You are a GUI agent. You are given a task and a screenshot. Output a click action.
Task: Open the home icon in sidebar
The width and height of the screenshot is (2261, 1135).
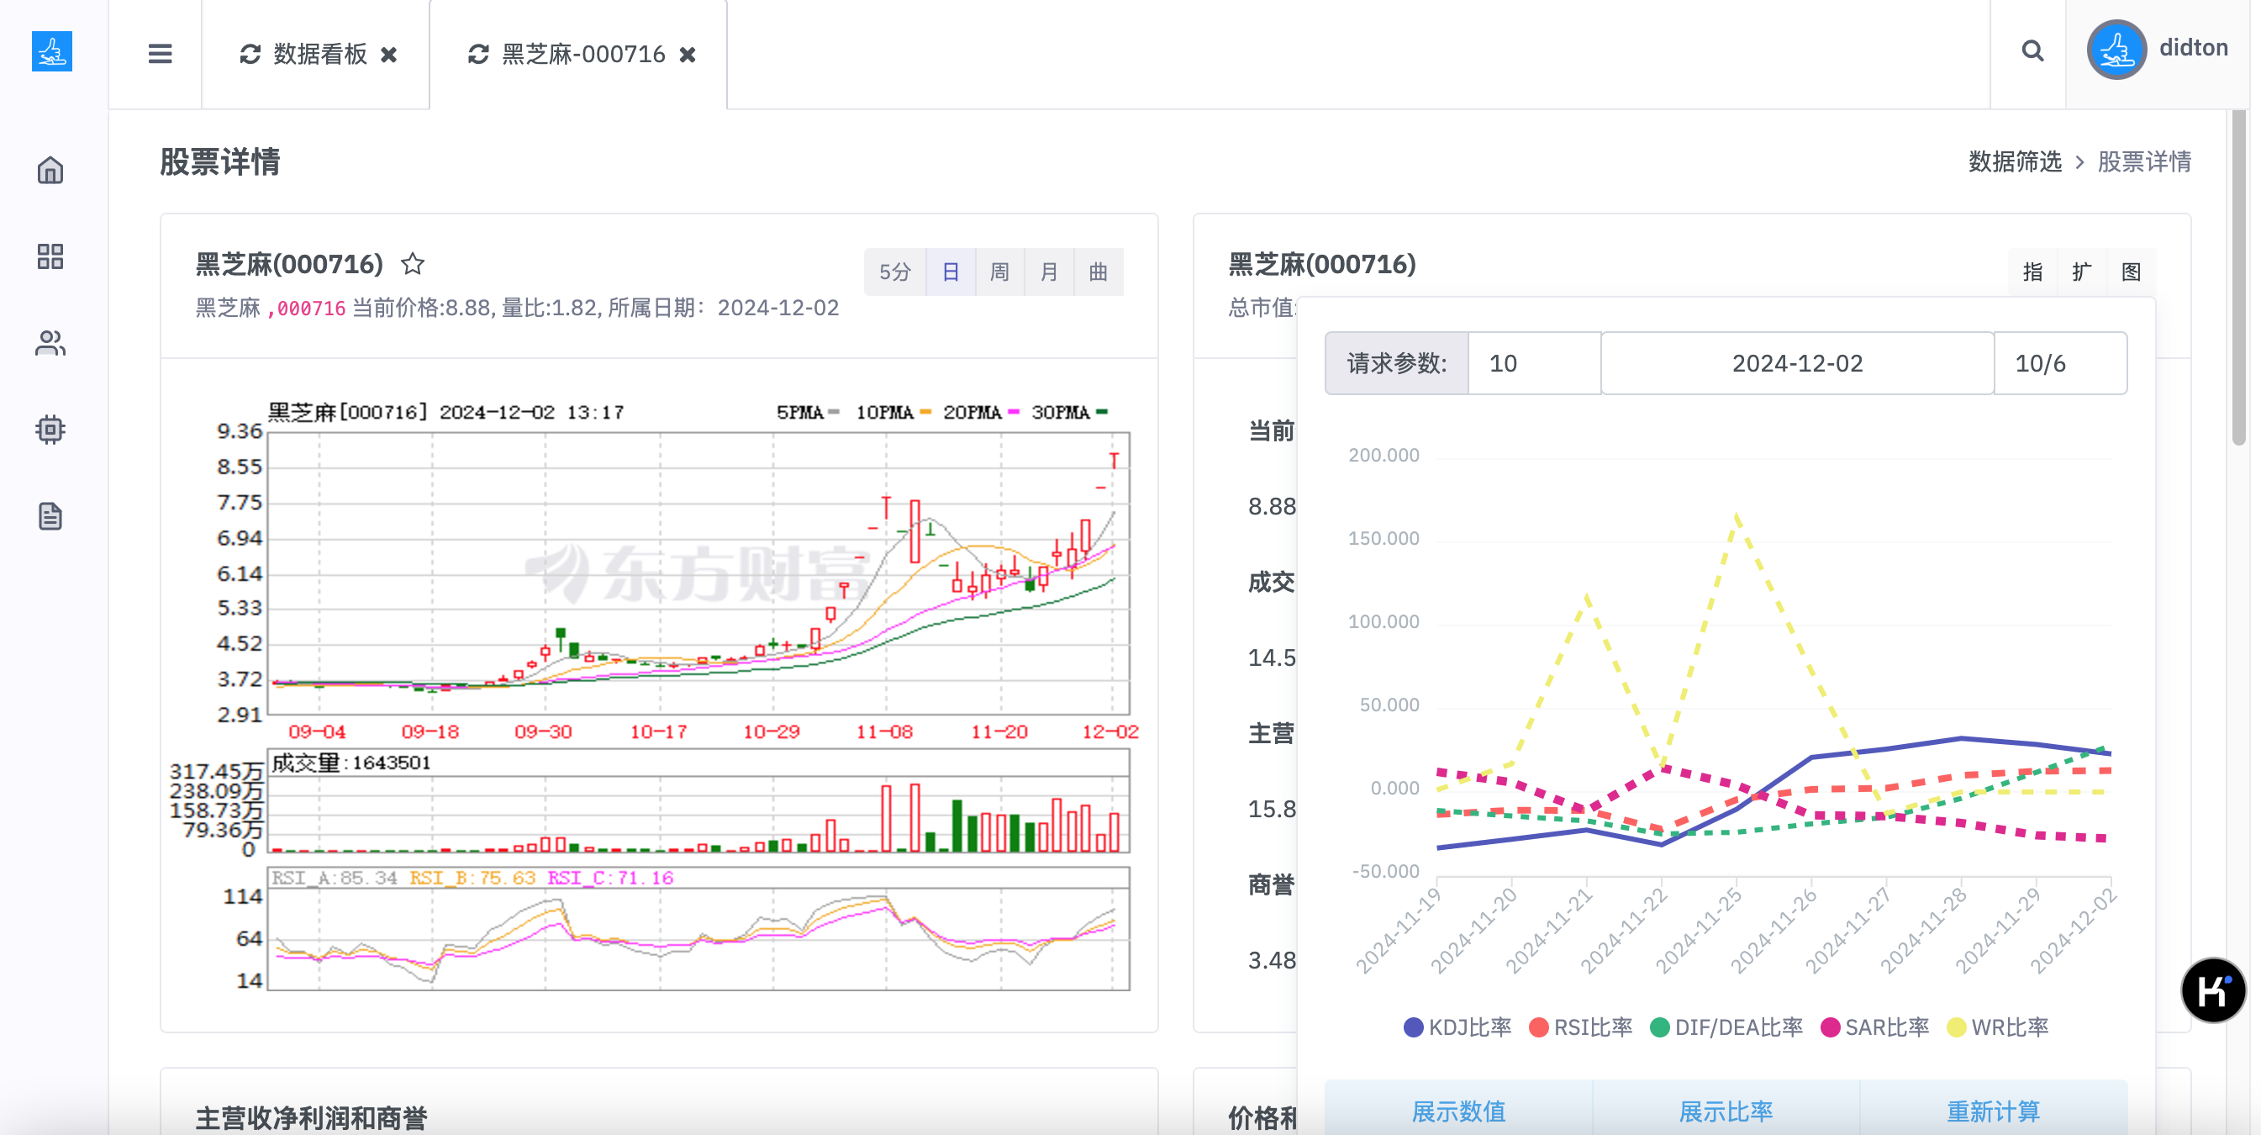[x=51, y=171]
